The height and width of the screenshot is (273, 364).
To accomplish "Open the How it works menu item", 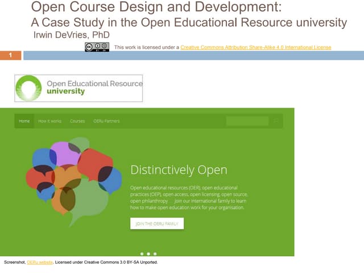I will (50, 121).
